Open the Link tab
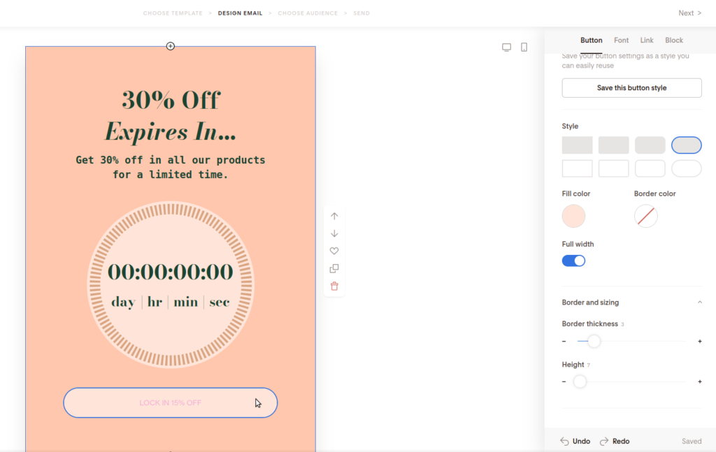The width and height of the screenshot is (716, 452). 647,40
